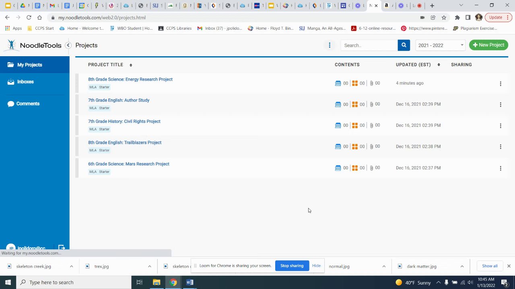The width and height of the screenshot is (515, 289).
Task: Close the downloads bar
Action: coord(509,266)
